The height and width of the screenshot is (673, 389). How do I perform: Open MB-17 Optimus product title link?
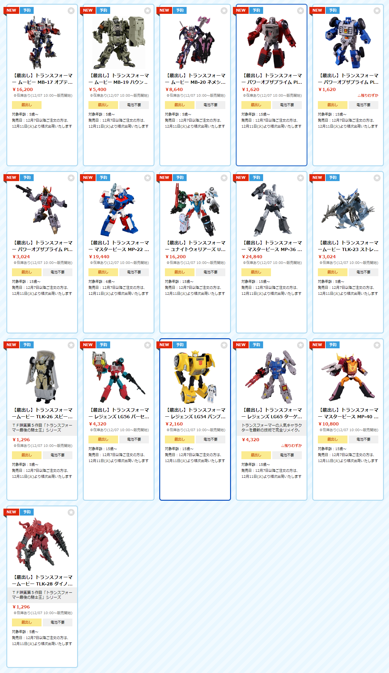(x=42, y=79)
